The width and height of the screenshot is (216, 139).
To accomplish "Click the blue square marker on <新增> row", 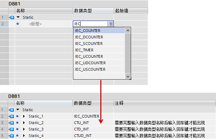I will (18, 24).
